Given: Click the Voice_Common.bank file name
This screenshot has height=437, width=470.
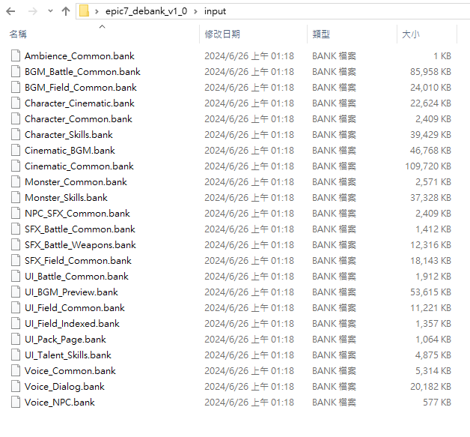Looking at the screenshot, I should pos(70,371).
